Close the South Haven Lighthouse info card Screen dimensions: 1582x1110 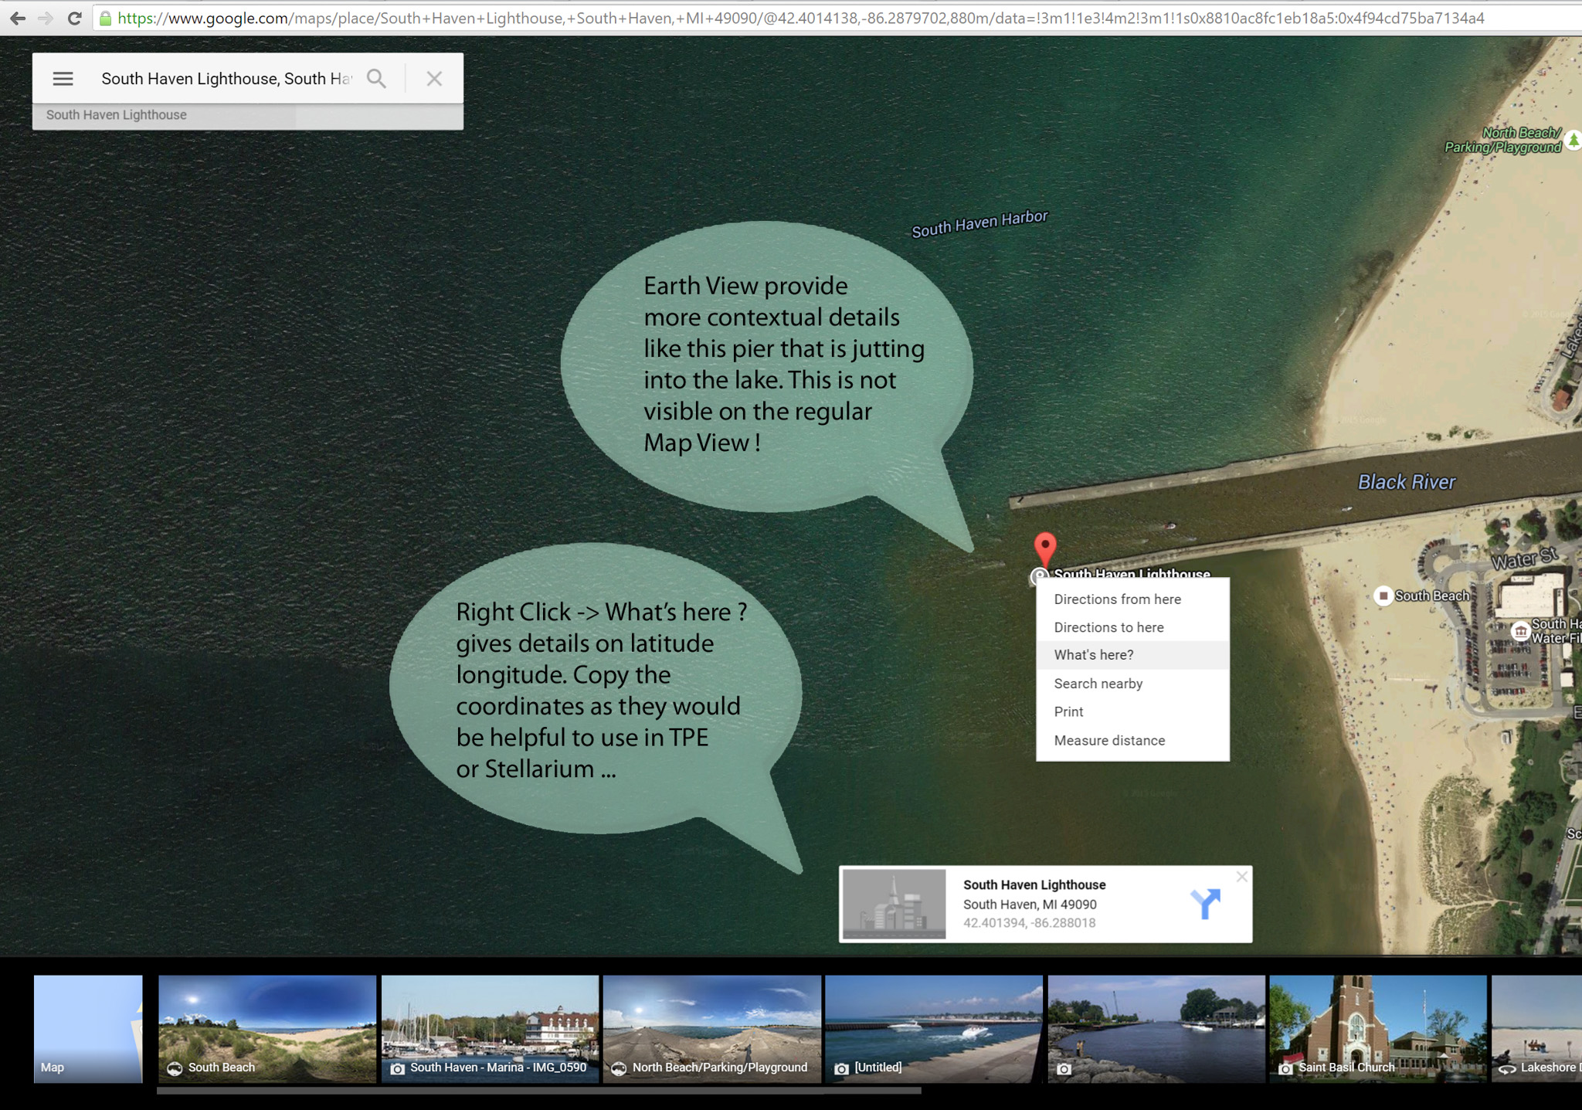(1241, 876)
